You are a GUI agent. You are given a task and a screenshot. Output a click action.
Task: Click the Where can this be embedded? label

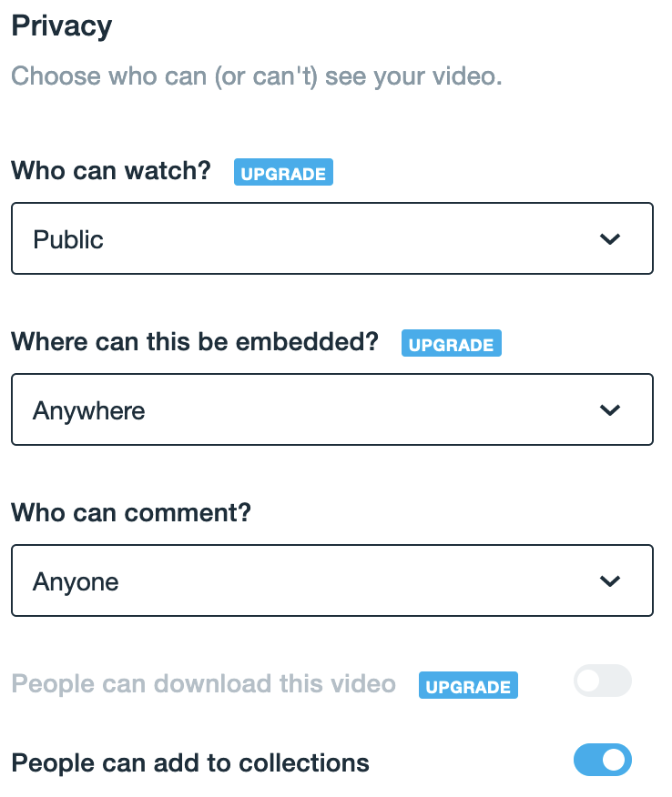(x=196, y=341)
